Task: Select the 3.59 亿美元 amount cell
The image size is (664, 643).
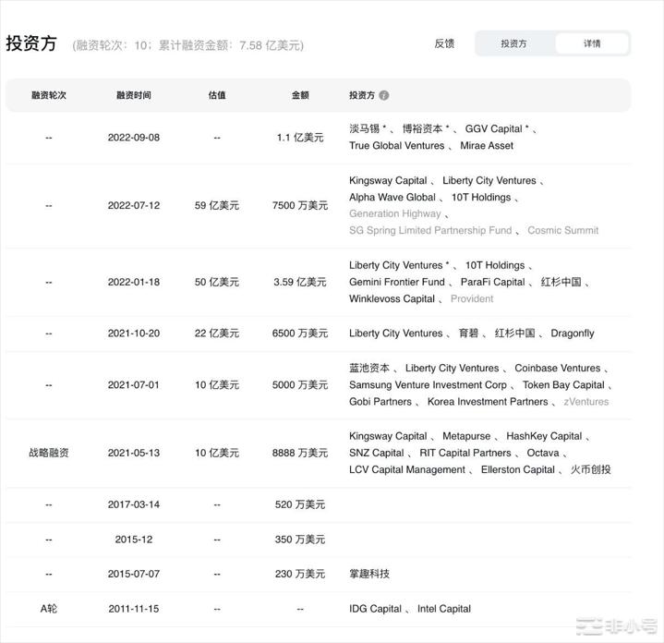Action: 300,282
